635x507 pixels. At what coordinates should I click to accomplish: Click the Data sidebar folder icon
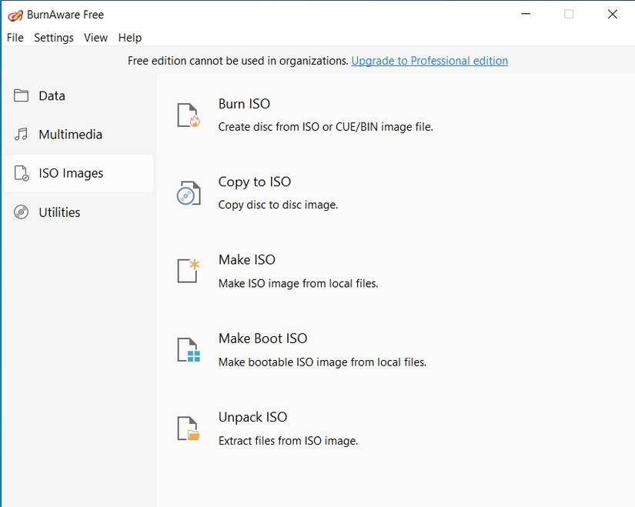coord(22,95)
